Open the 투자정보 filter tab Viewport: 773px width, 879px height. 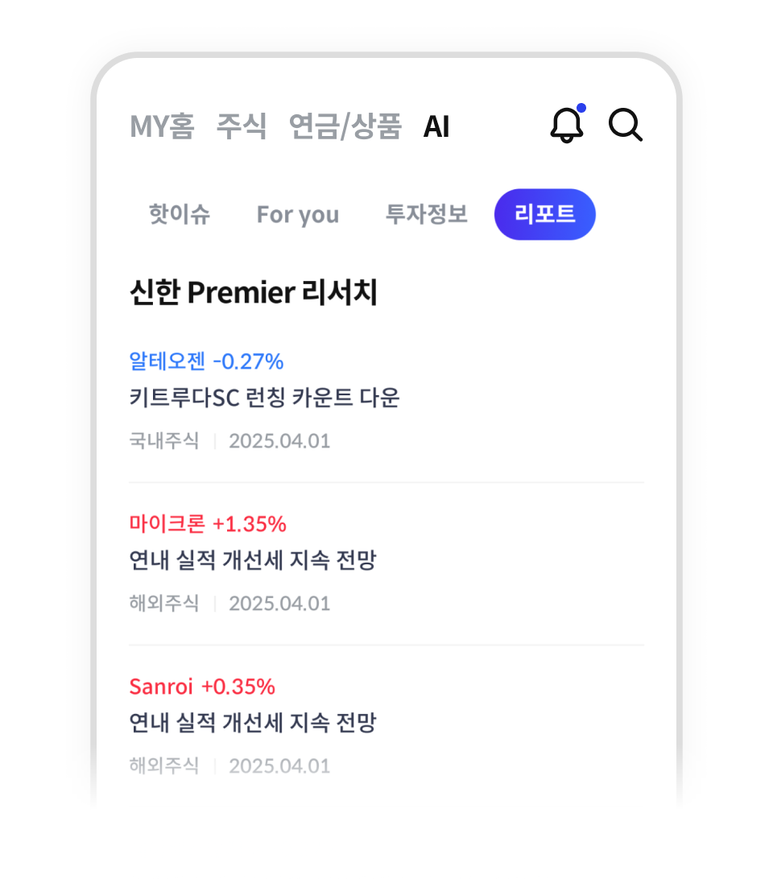427,215
